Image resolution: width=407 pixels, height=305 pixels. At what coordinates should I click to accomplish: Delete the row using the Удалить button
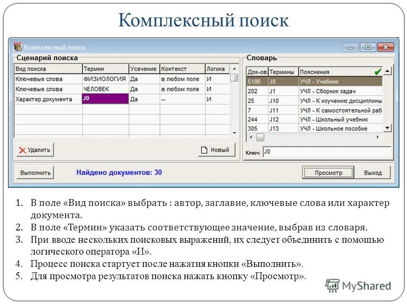pyautogui.click(x=35, y=150)
